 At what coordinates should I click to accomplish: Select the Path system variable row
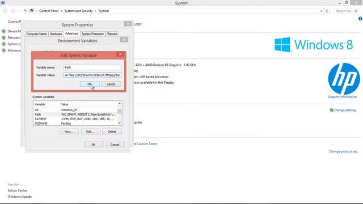point(75,114)
